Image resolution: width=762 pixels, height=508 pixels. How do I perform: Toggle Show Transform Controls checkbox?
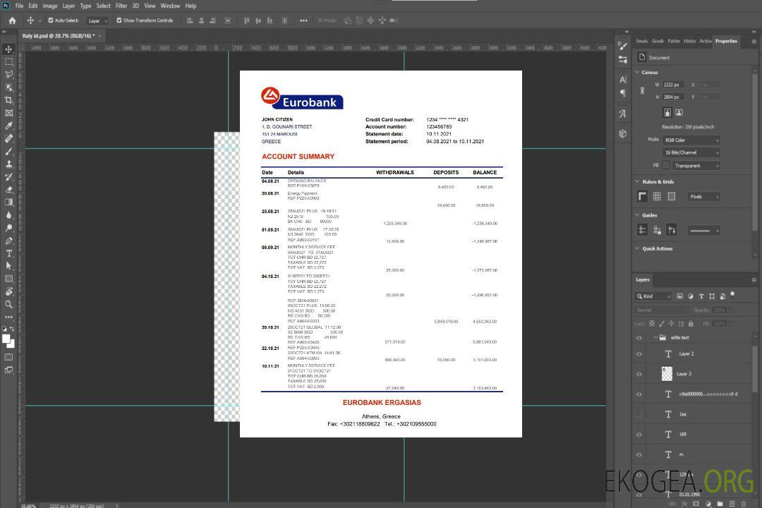(x=119, y=20)
